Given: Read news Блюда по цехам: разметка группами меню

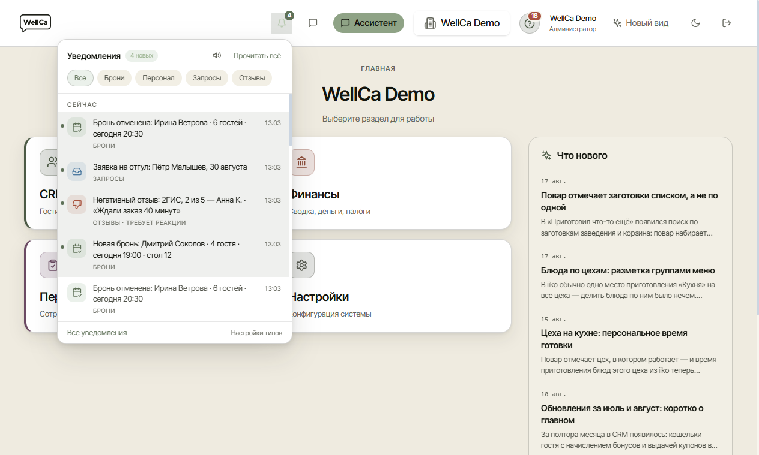Looking at the screenshot, I should pyautogui.click(x=630, y=276).
